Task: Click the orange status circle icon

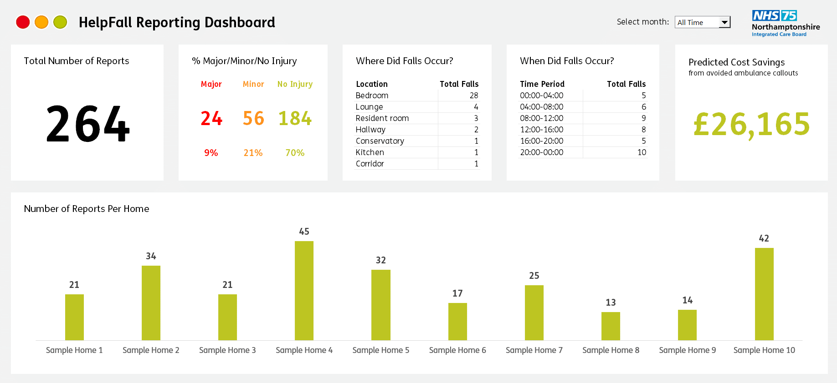Action: (41, 22)
